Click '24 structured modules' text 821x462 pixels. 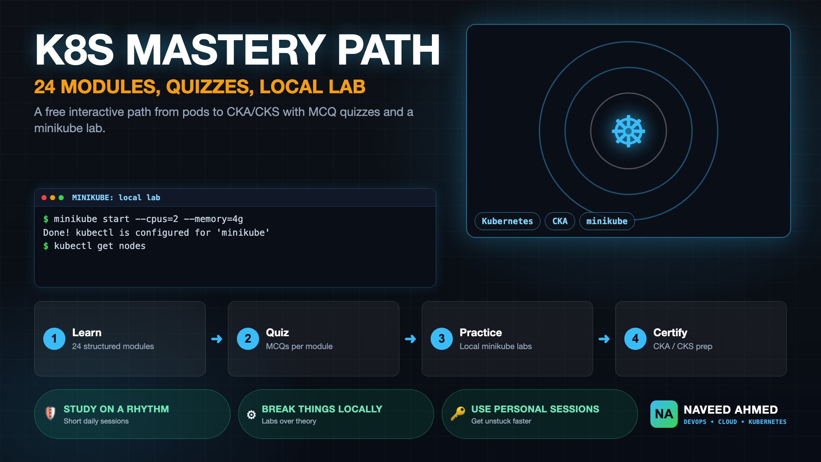click(113, 346)
